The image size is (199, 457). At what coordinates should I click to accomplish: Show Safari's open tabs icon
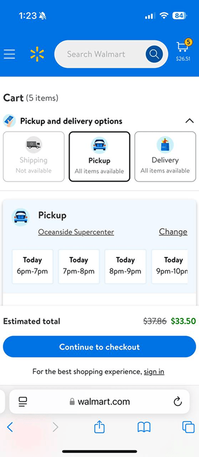coord(188,428)
